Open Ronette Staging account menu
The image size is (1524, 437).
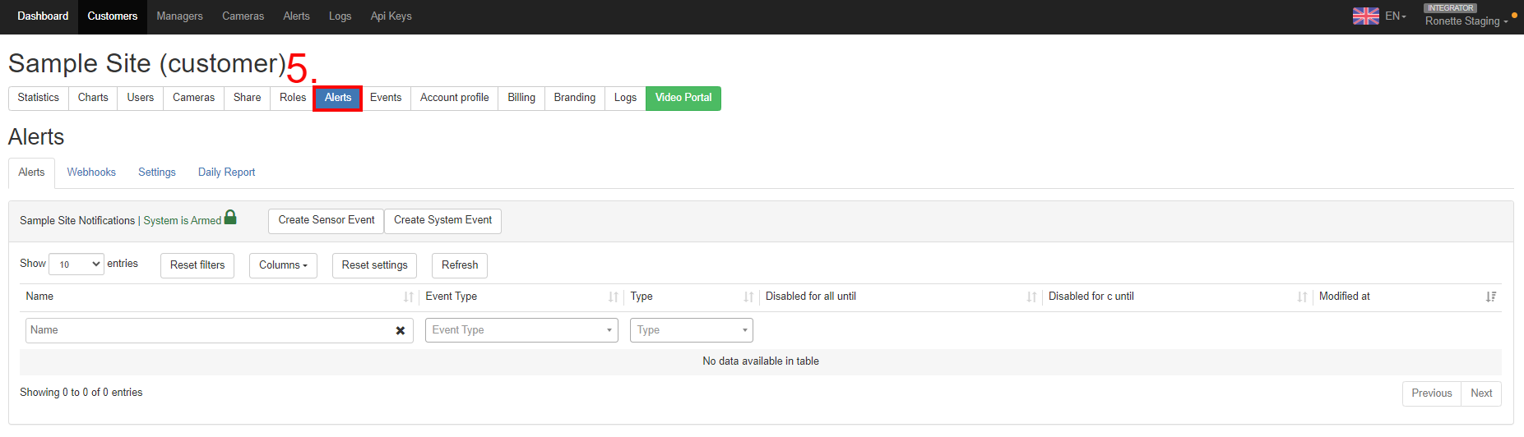click(1466, 21)
